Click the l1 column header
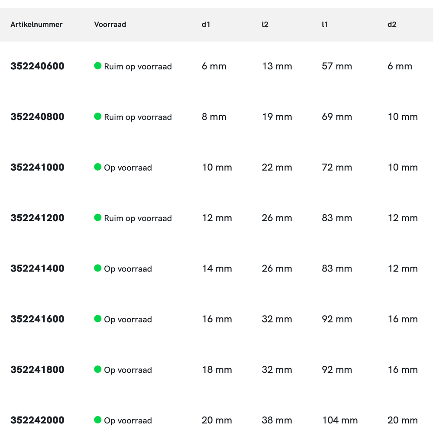This screenshot has width=433, height=433. point(325,25)
